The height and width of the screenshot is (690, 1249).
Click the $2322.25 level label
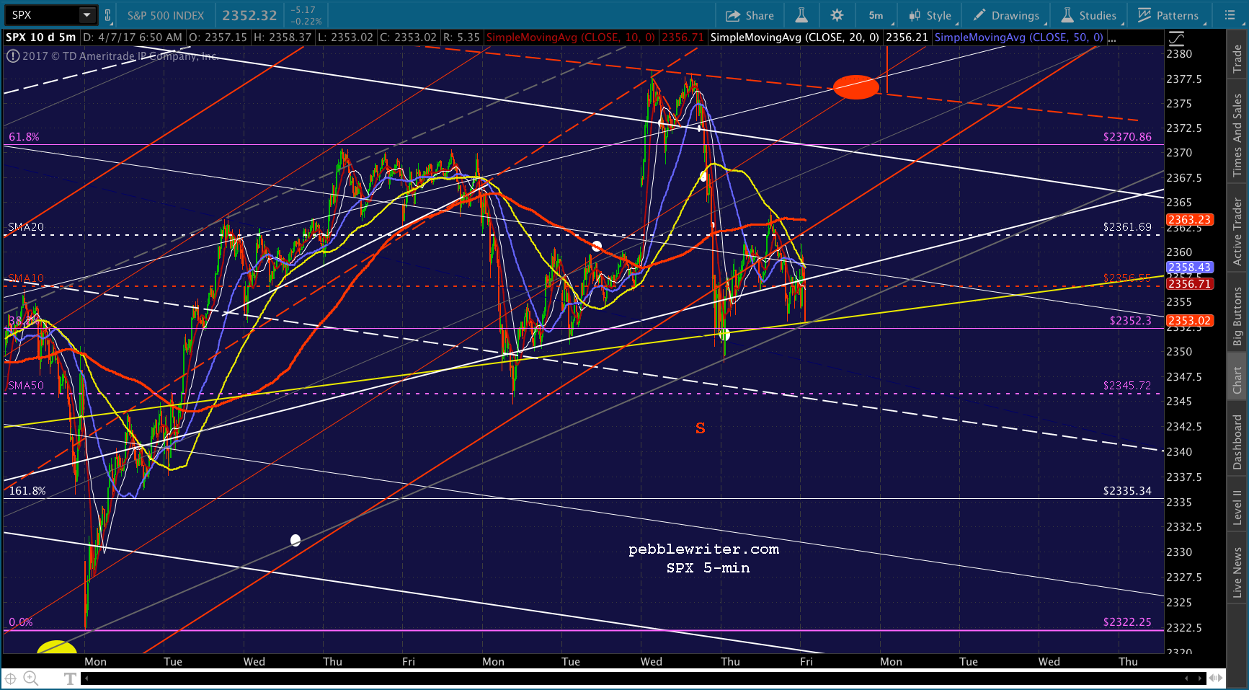(1127, 622)
